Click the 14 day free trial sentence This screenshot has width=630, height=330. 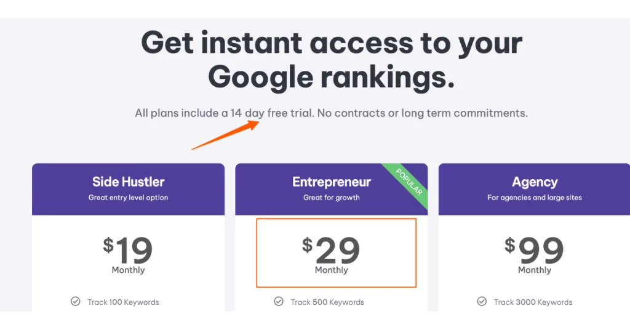coord(331,113)
